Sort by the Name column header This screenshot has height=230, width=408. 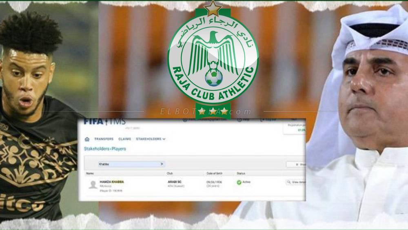coord(90,173)
